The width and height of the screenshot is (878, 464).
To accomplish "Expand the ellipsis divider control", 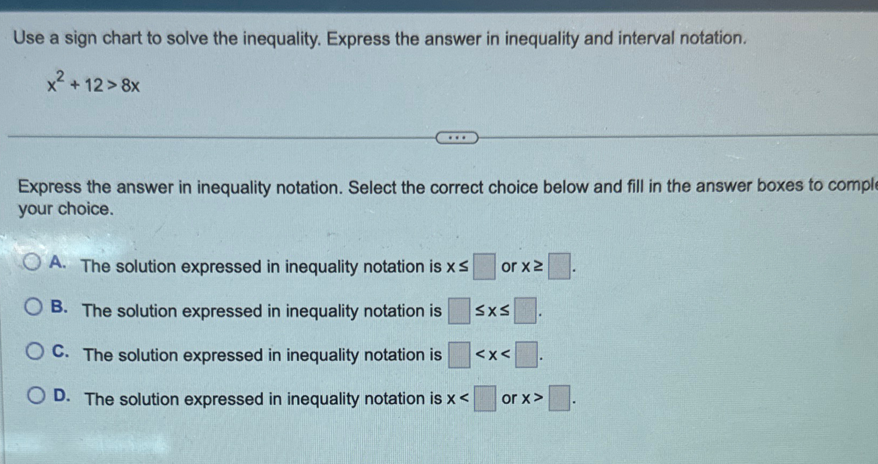I will pos(457,138).
